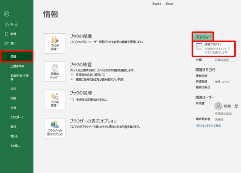The height and width of the screenshot is (173, 241).
Task: Click the ブックの検査 heading
Action: (x=80, y=64)
